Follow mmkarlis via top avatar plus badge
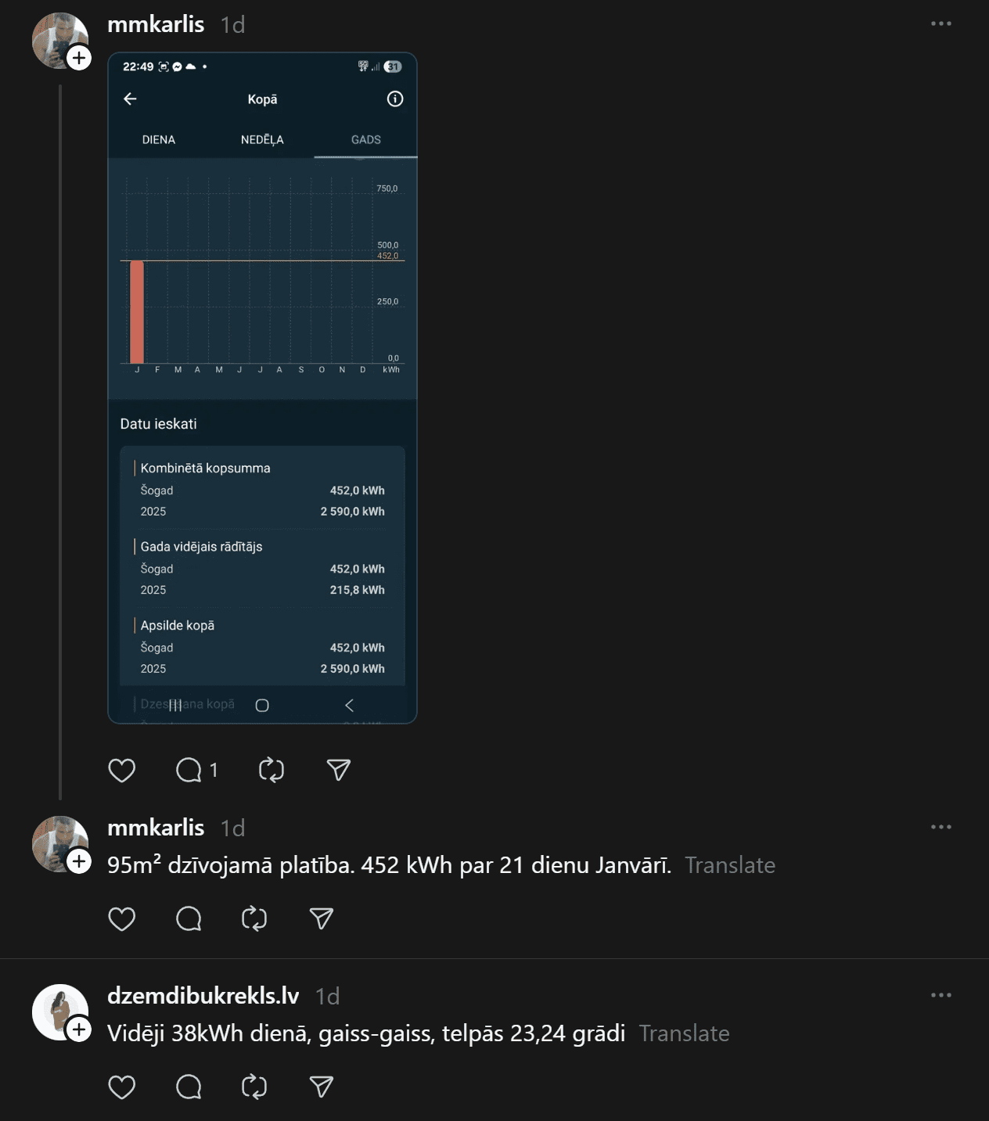989x1121 pixels. click(x=79, y=58)
